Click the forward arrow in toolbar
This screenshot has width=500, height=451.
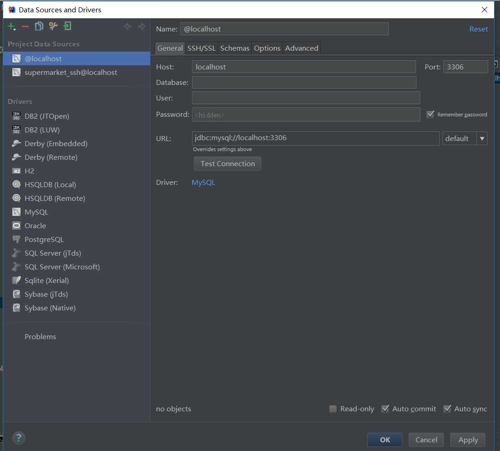coord(141,26)
